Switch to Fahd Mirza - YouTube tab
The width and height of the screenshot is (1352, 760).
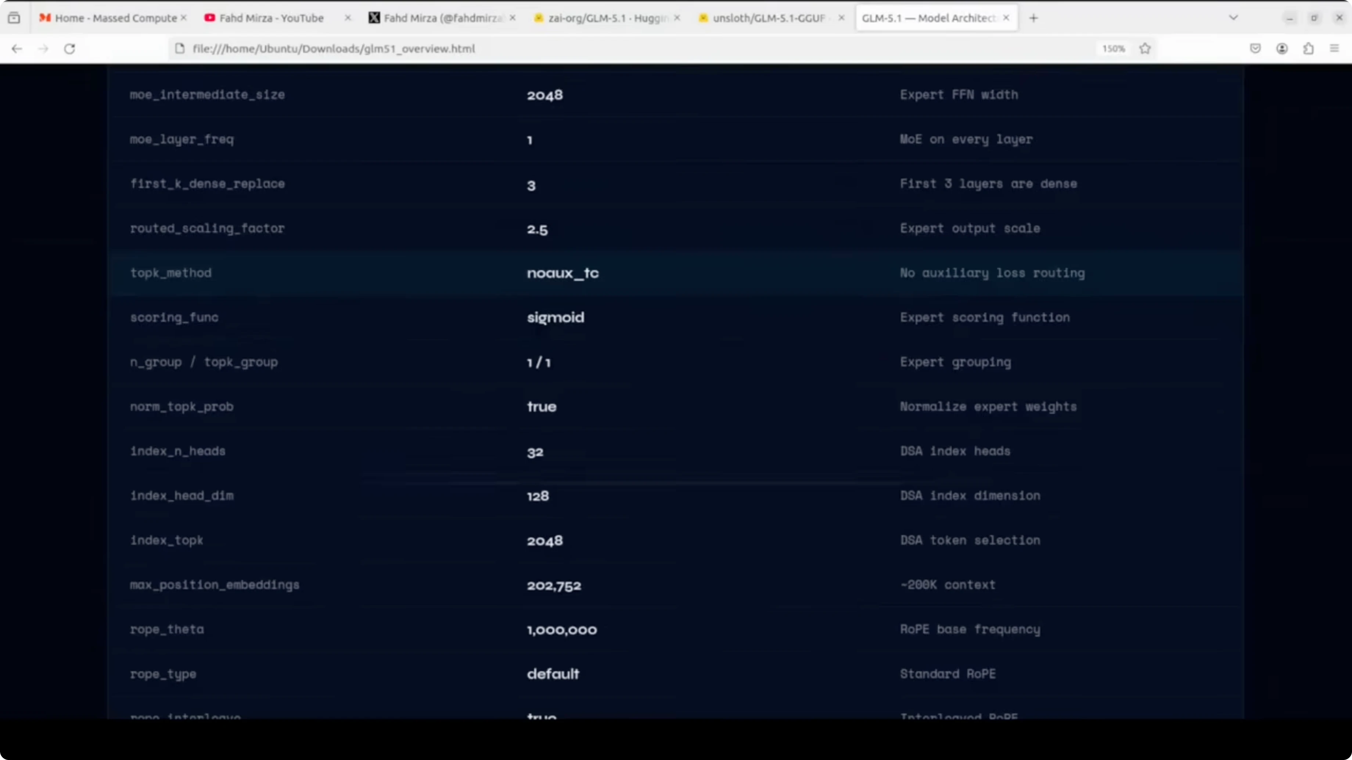pos(271,18)
